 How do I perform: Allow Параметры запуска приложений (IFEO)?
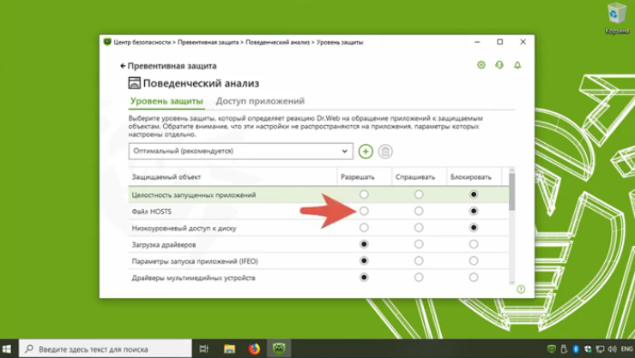click(364, 261)
